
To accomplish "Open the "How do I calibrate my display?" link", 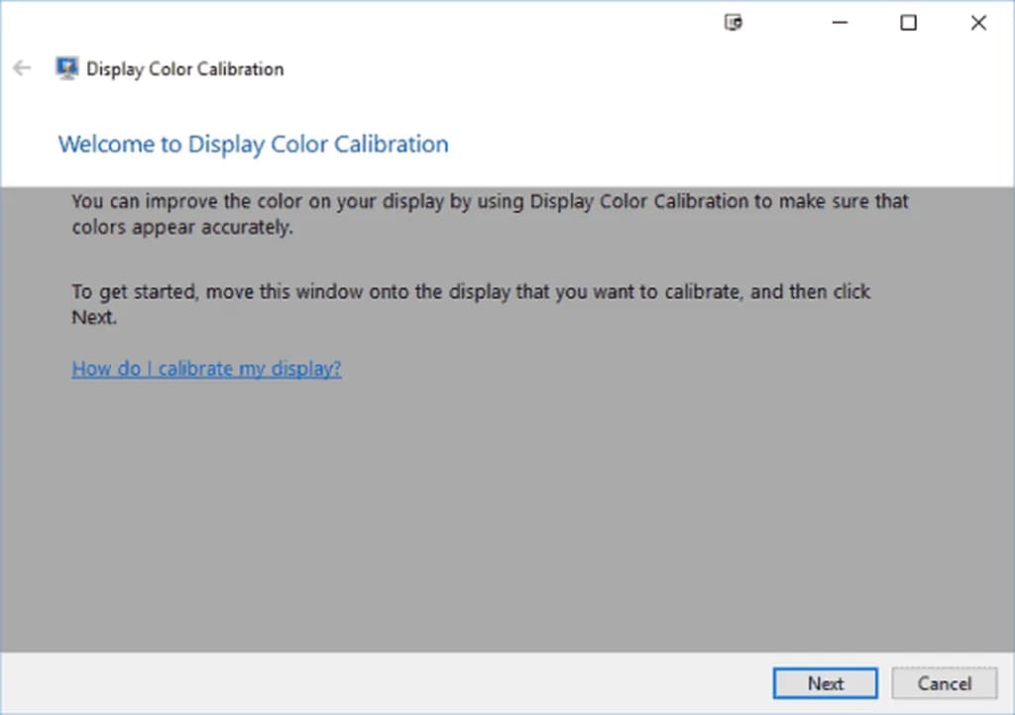I will click(x=206, y=369).
